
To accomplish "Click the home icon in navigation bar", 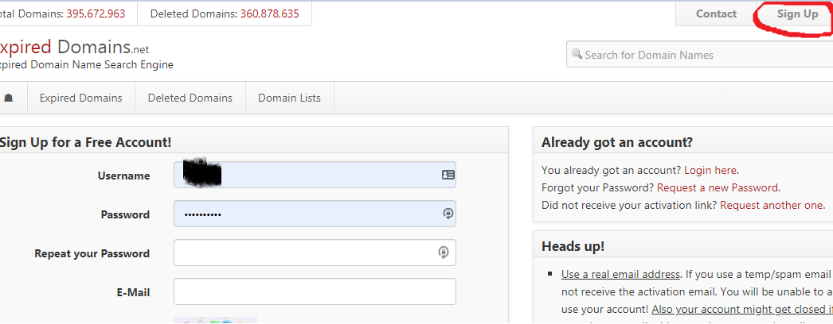I will (x=9, y=98).
